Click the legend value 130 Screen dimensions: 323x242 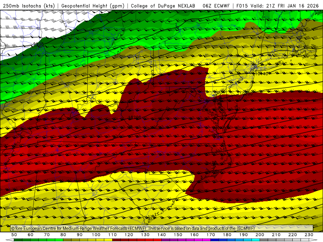tap(145, 235)
